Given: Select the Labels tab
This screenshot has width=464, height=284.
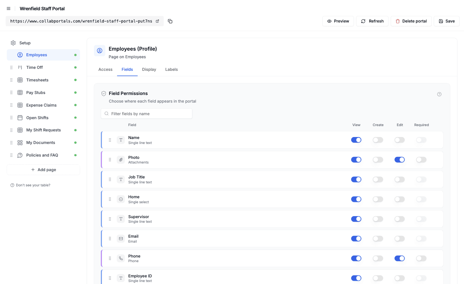Looking at the screenshot, I should [x=171, y=70].
